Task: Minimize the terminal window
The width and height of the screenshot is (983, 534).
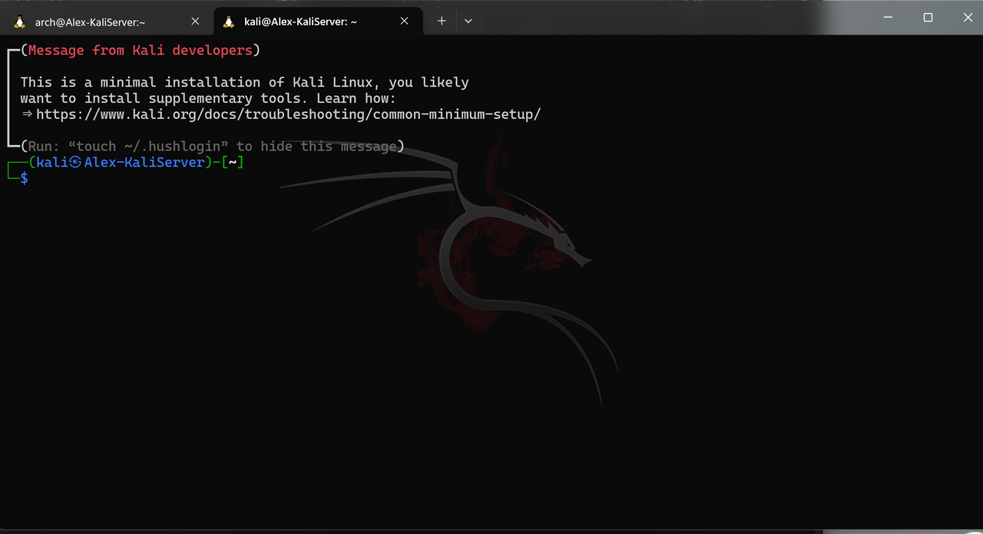Action: 888,17
